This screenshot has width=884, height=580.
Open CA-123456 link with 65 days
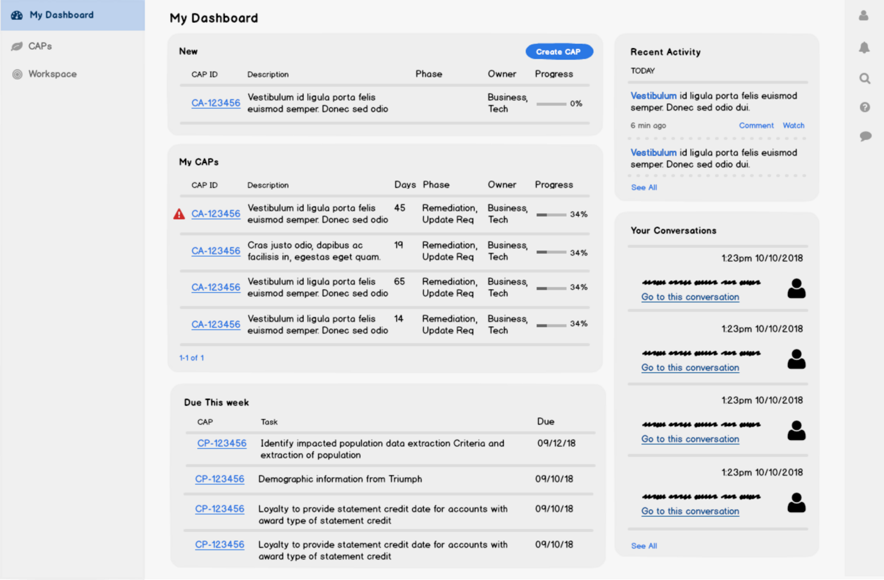(215, 287)
